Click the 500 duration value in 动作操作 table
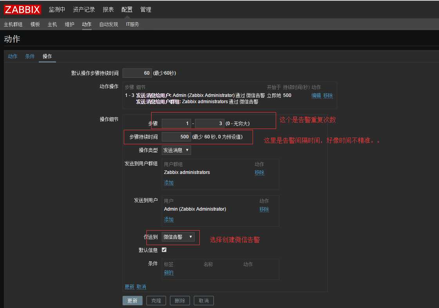Image resolution: width=439 pixels, height=308 pixels. [287, 95]
